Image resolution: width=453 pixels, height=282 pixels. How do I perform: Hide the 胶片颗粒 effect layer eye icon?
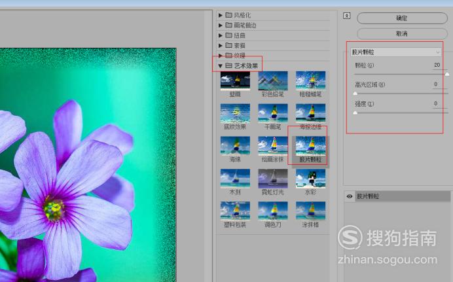[350, 196]
